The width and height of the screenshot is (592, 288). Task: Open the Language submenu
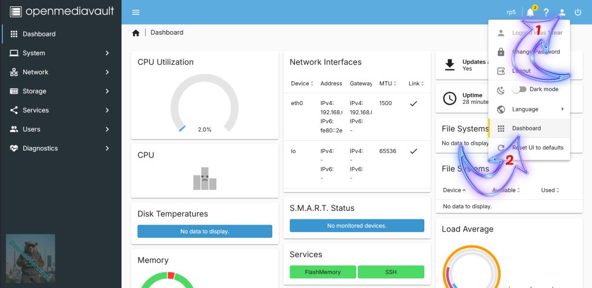529,109
